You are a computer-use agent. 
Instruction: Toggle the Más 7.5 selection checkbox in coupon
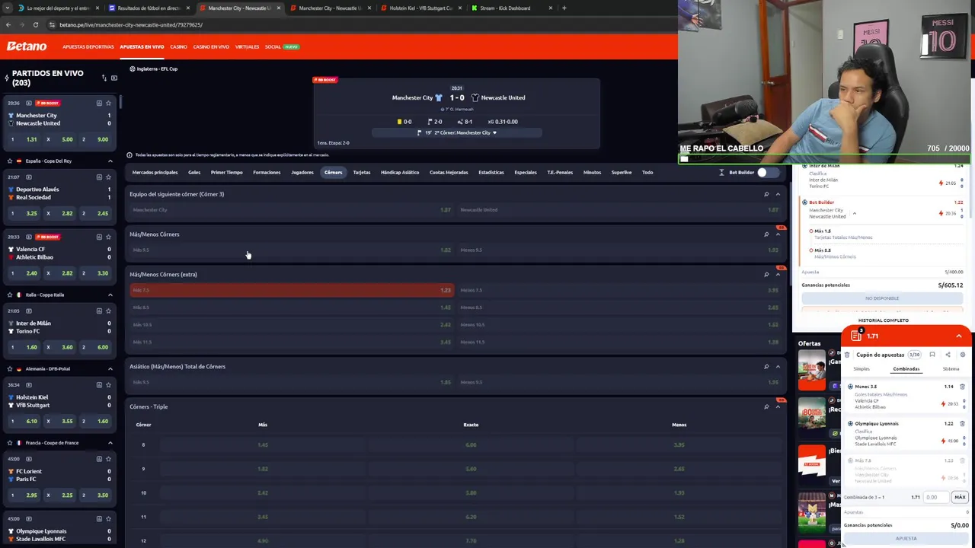(850, 460)
